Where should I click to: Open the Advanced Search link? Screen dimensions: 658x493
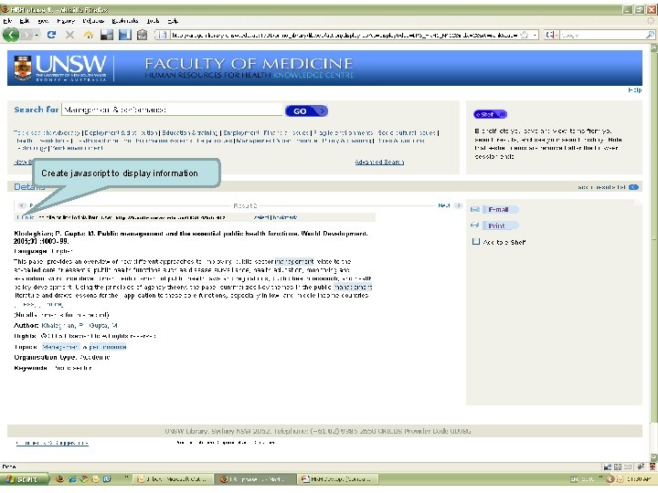pyautogui.click(x=379, y=162)
